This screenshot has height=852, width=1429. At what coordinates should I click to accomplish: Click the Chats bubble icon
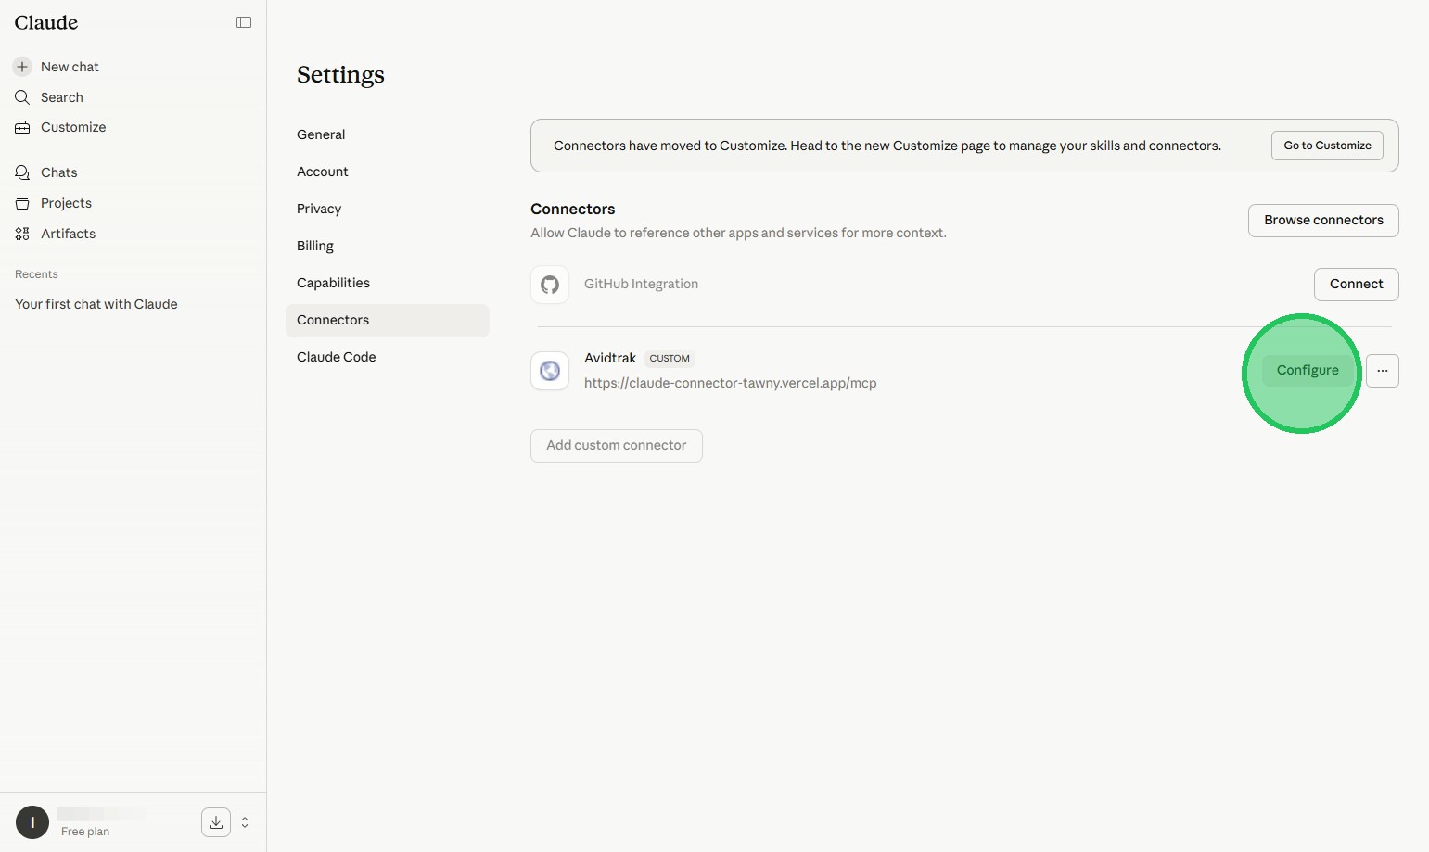pyautogui.click(x=22, y=172)
